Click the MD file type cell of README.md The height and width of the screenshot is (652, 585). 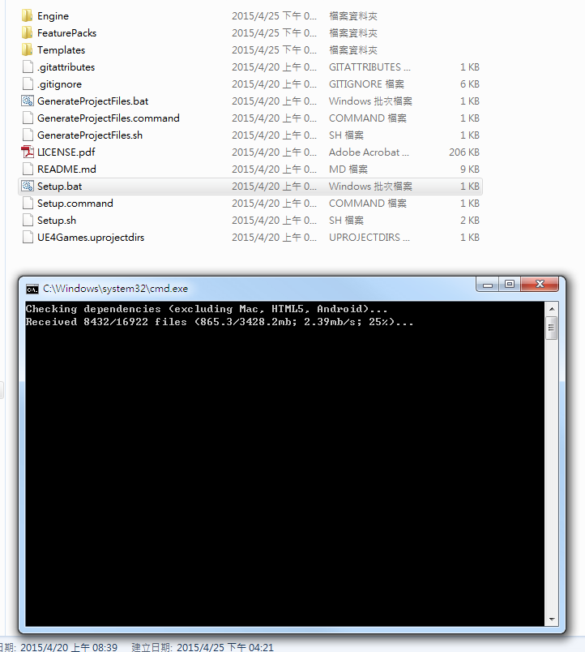[x=348, y=169]
